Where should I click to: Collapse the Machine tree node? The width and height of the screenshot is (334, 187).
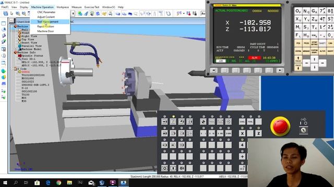[12, 26]
